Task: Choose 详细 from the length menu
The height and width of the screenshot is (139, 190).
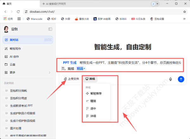Action: pos(93,116)
